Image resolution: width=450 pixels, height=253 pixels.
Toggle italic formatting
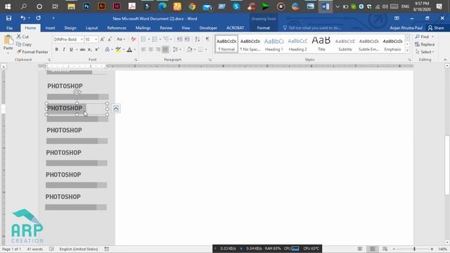[64, 49]
